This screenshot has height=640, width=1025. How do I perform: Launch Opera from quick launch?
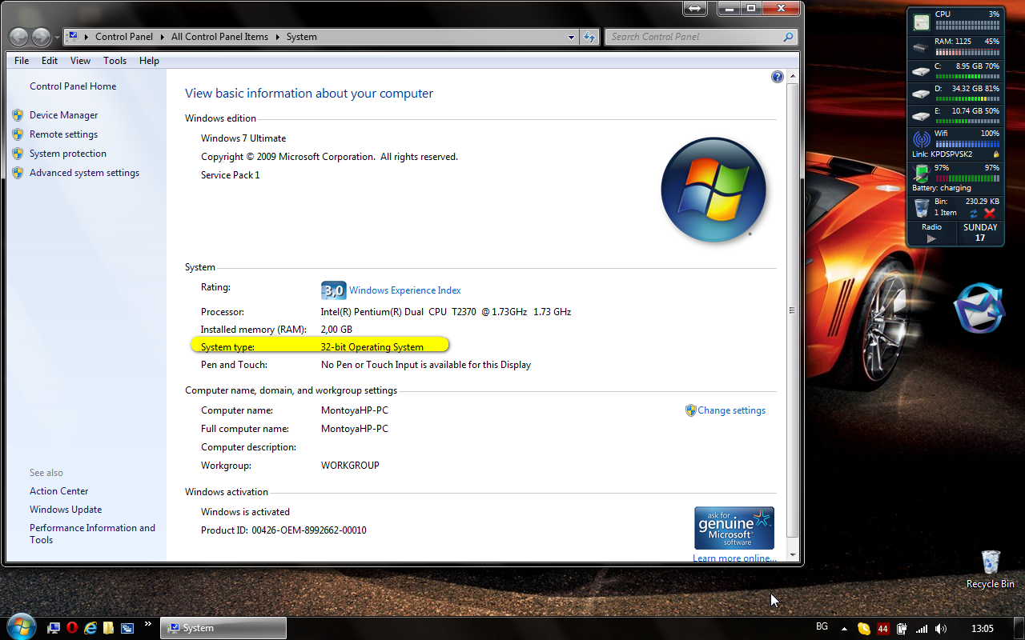[72, 628]
